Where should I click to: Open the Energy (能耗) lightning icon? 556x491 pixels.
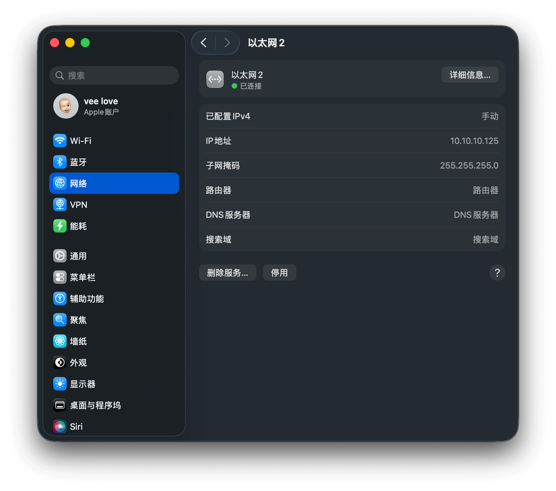tap(60, 226)
